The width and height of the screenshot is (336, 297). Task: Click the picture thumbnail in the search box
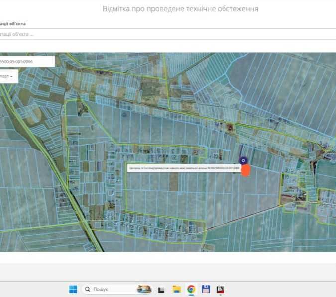pyautogui.click(x=144, y=289)
